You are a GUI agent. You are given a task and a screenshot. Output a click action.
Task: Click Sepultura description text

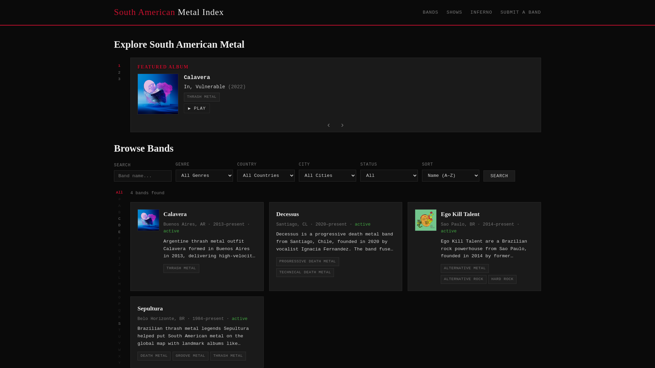pyautogui.click(x=193, y=336)
